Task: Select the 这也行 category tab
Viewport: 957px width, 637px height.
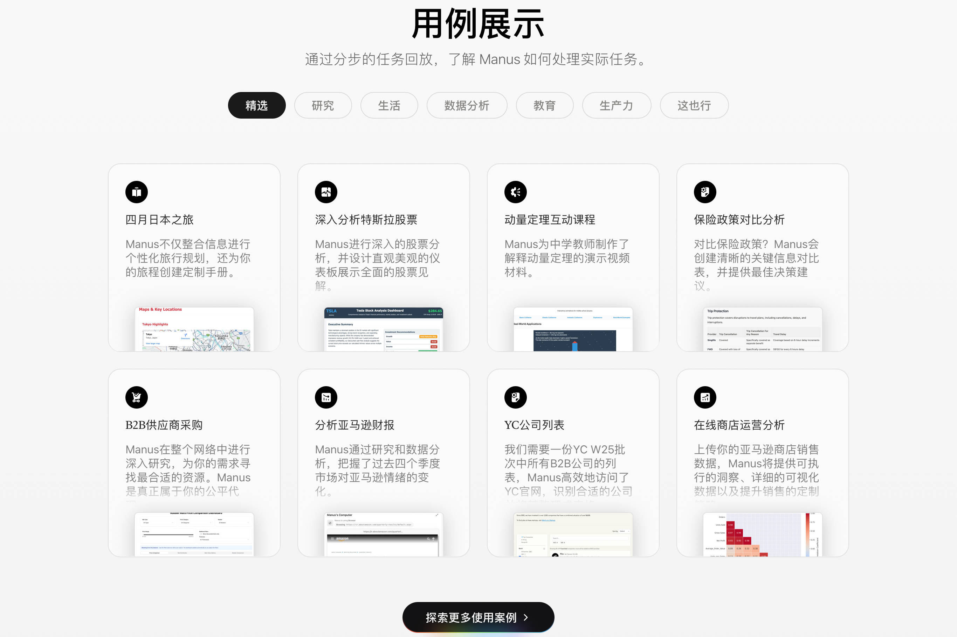Action: [x=694, y=105]
